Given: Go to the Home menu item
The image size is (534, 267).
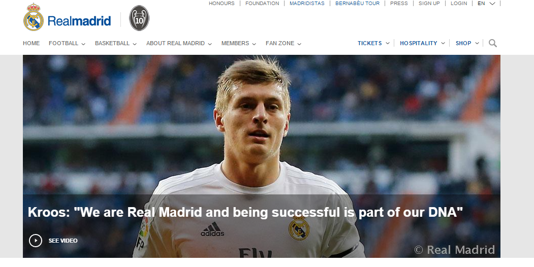Looking at the screenshot, I should [32, 43].
